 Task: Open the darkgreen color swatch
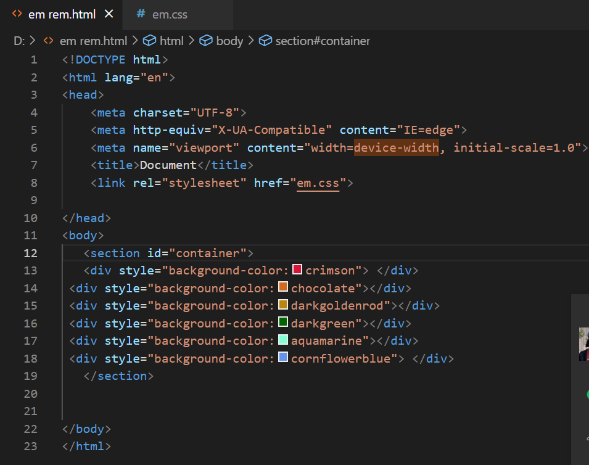point(283,322)
